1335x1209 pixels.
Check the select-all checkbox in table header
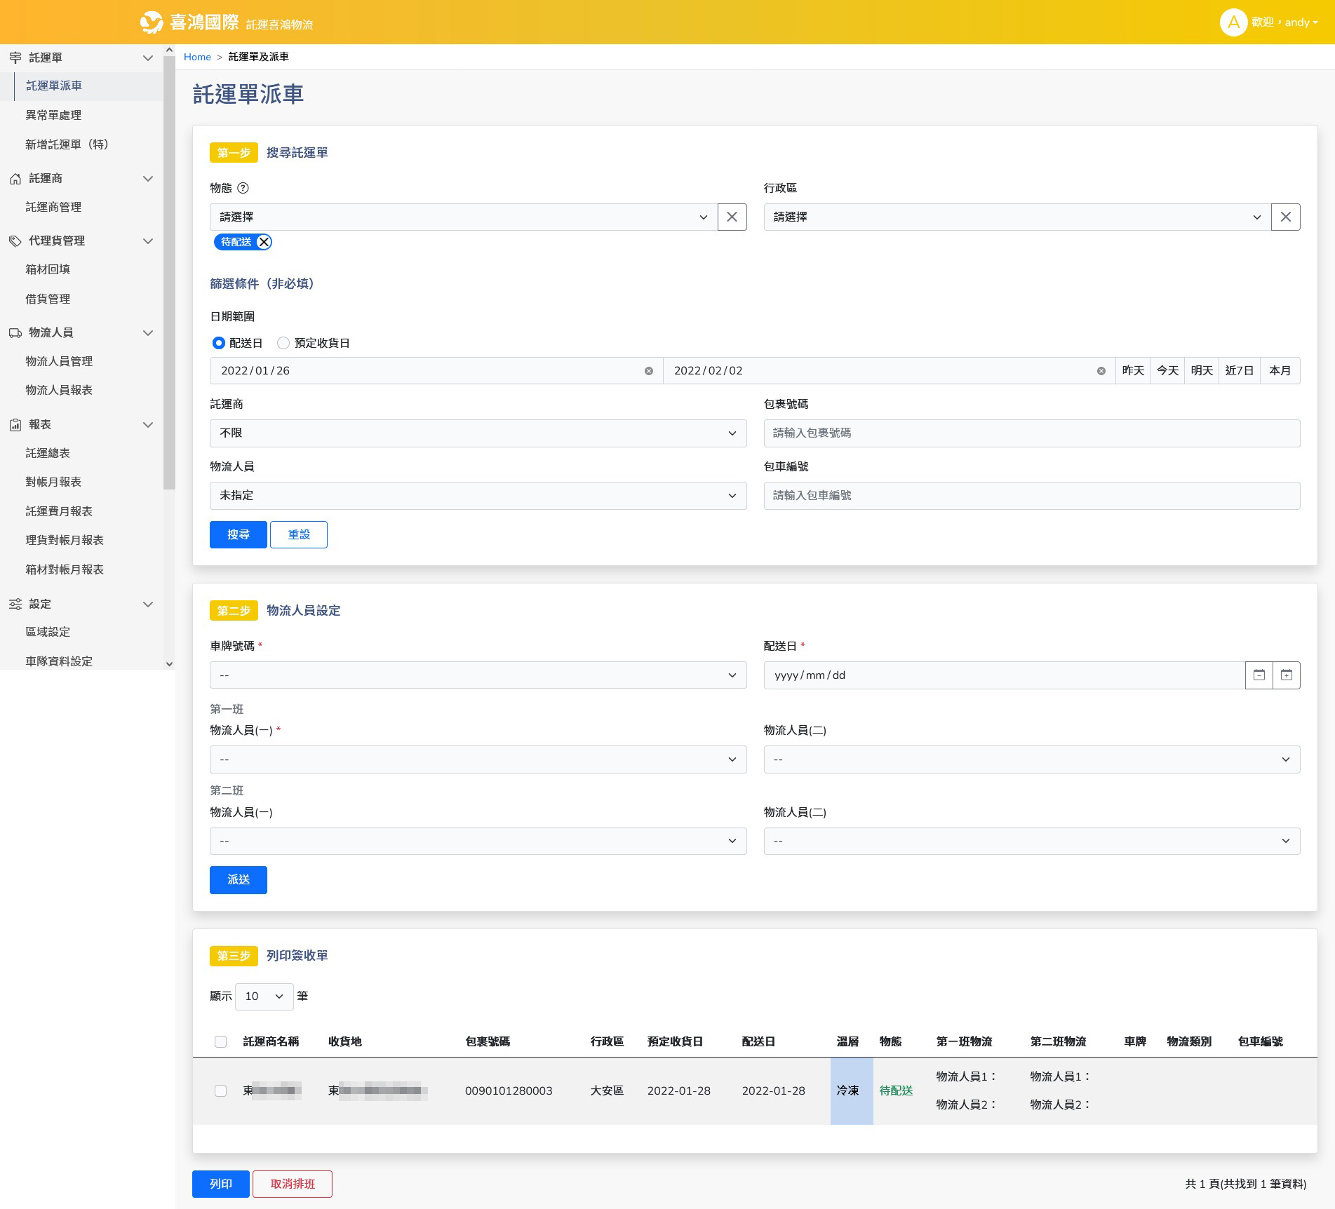[221, 1041]
